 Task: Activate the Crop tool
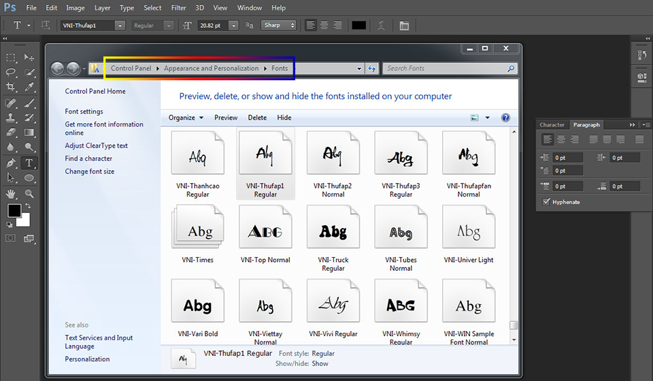[x=11, y=87]
